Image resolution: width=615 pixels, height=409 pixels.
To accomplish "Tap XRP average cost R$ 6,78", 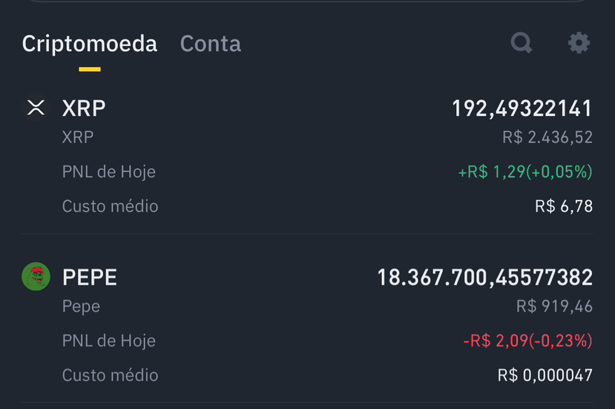I will pos(564,206).
